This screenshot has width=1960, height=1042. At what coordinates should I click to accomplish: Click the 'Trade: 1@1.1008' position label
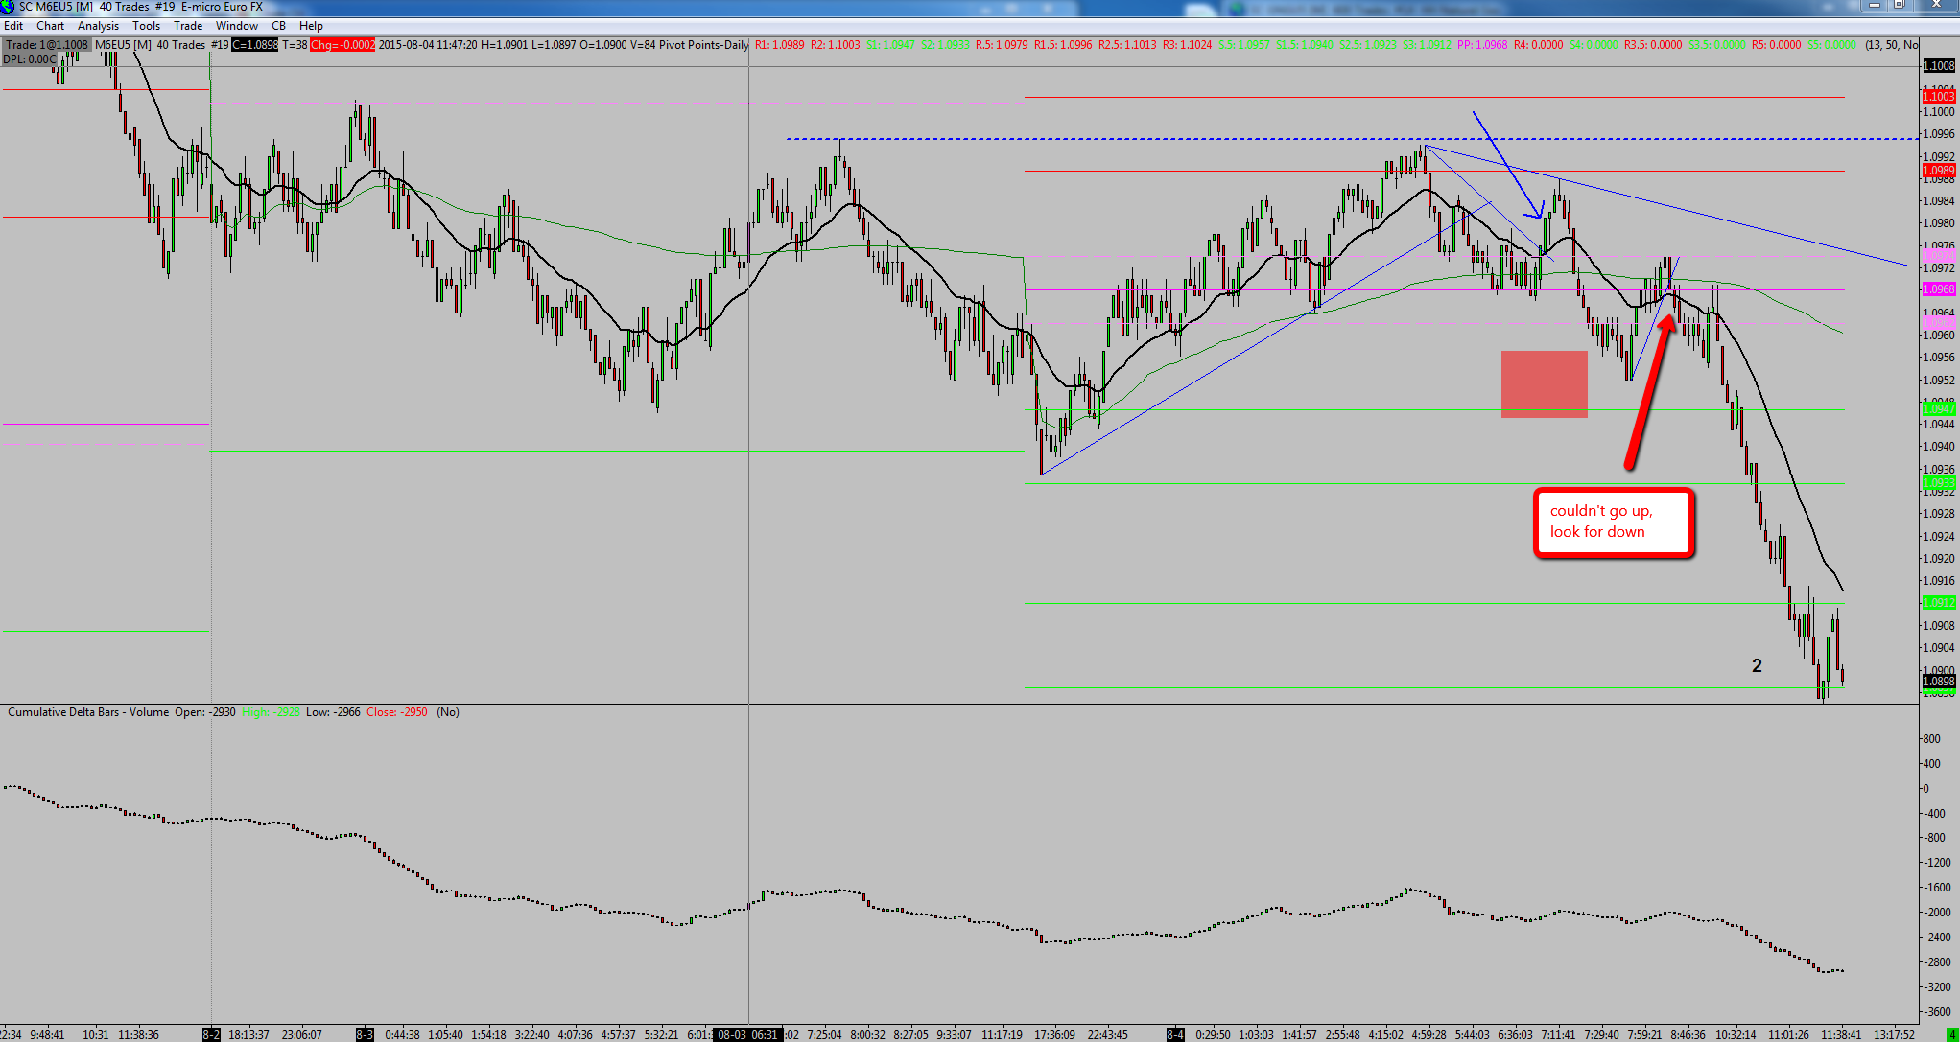tap(46, 45)
